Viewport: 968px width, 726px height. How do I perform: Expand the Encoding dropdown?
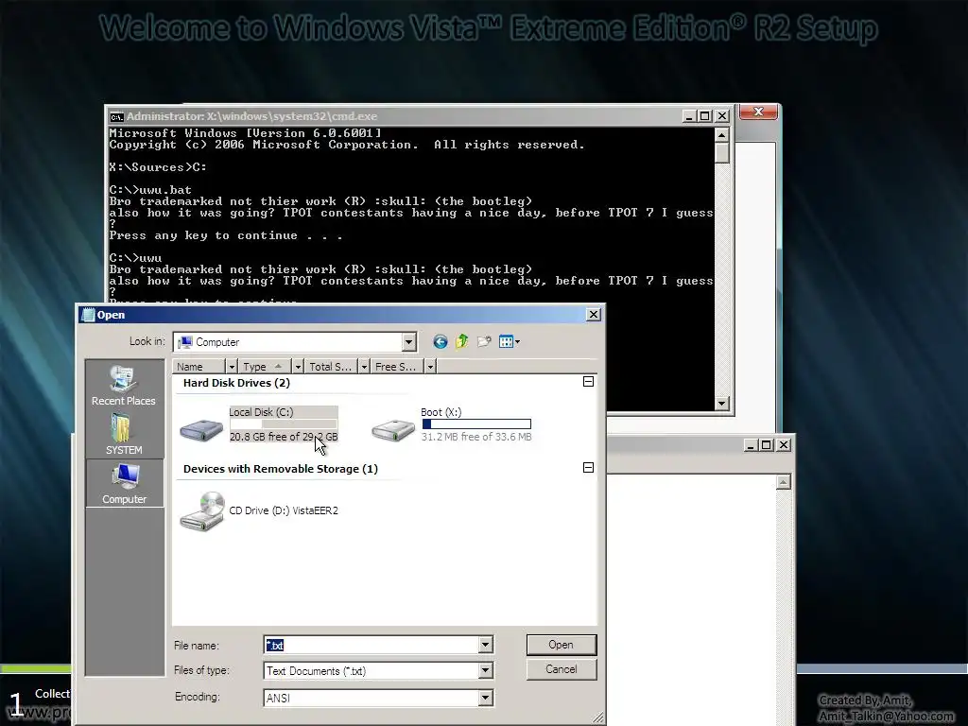point(485,698)
